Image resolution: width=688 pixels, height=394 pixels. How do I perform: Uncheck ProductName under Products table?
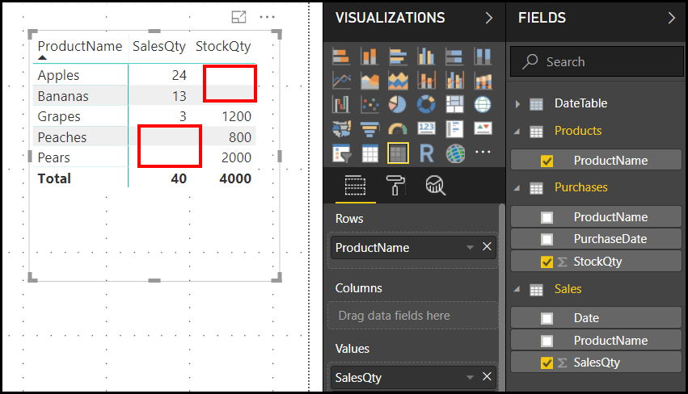click(x=547, y=161)
